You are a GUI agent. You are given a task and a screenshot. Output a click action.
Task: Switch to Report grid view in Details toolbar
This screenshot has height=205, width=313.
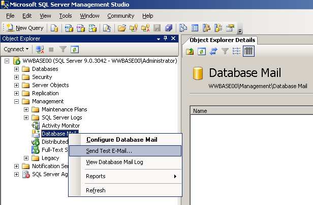point(248,51)
